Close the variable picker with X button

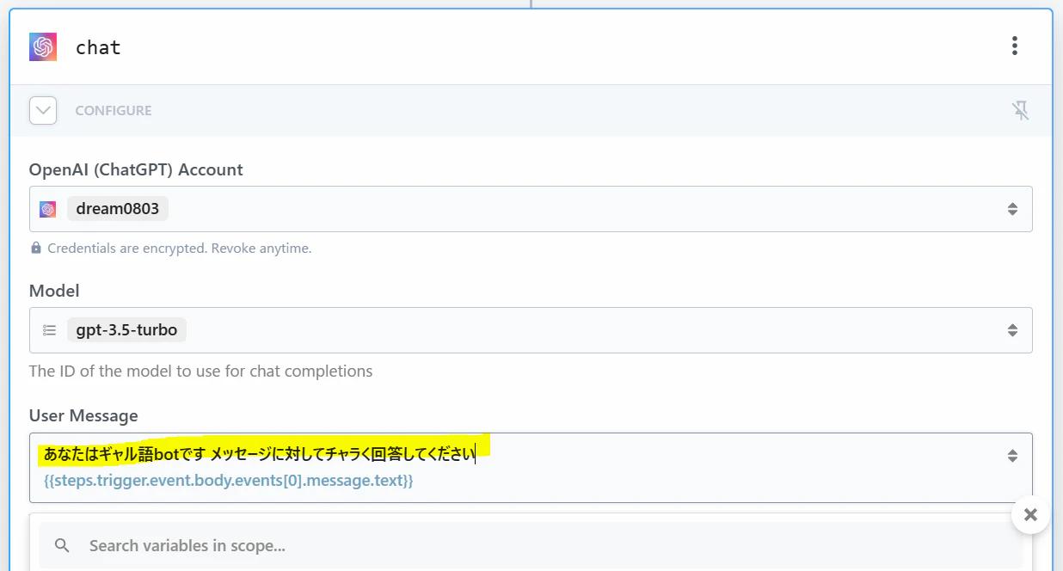(1030, 515)
